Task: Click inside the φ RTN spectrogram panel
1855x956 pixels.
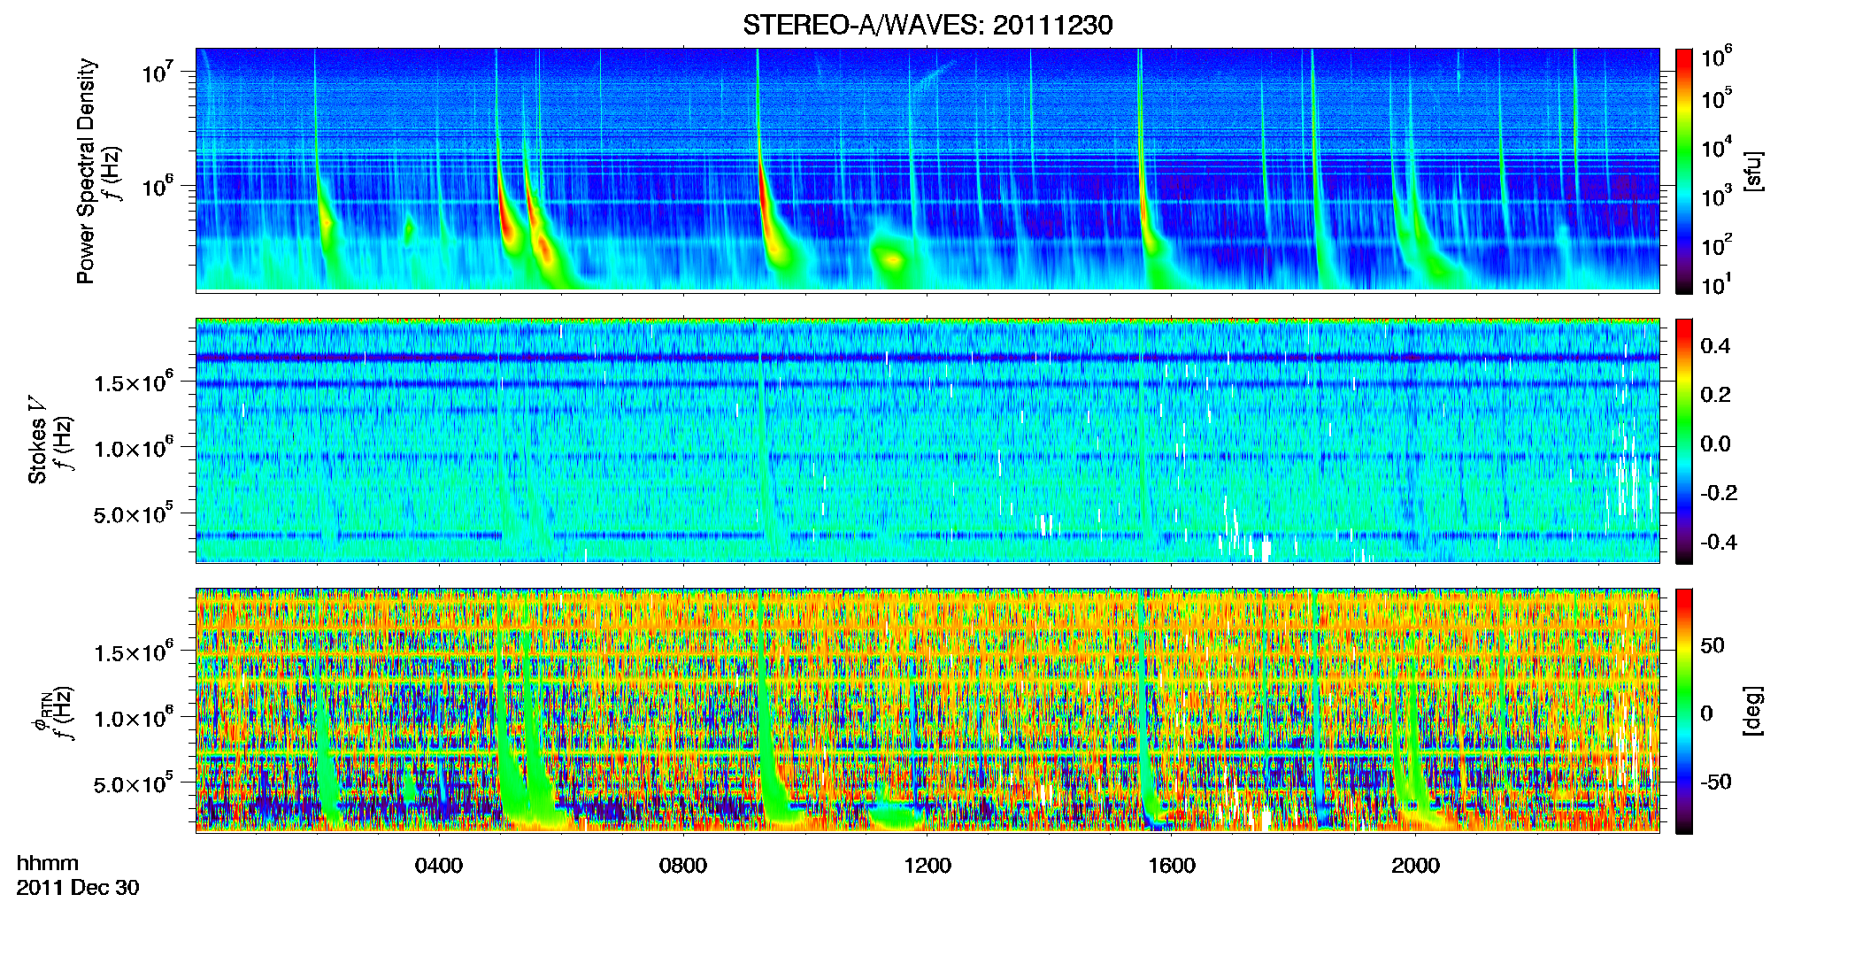Action: click(927, 710)
